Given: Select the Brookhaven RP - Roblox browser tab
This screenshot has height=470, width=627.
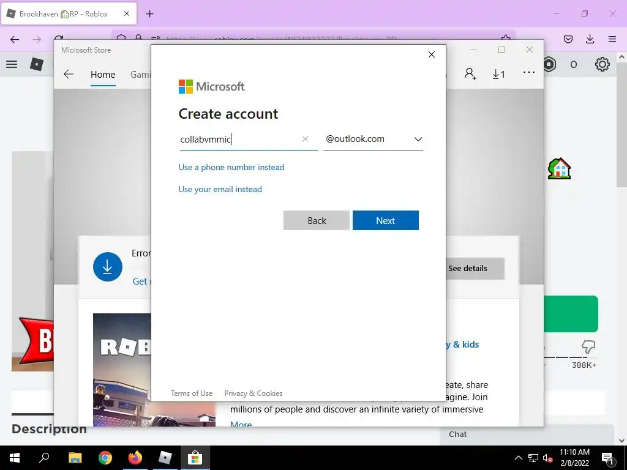Looking at the screenshot, I should coord(69,13).
